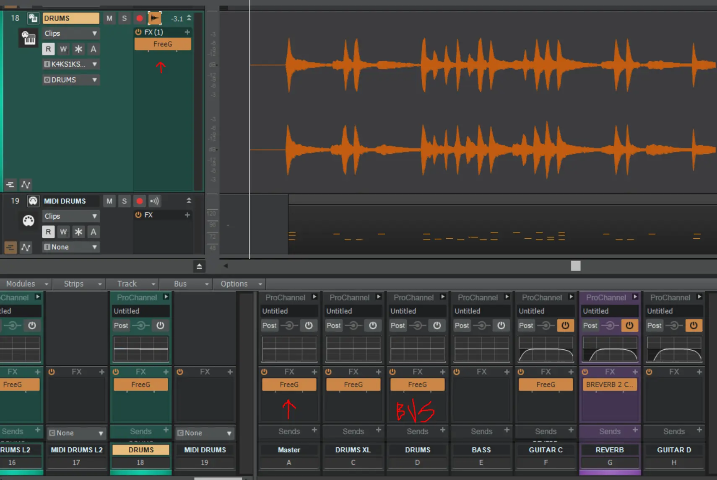Add a send to the Master bus
Viewport: 717px width, 480px height.
click(x=314, y=430)
